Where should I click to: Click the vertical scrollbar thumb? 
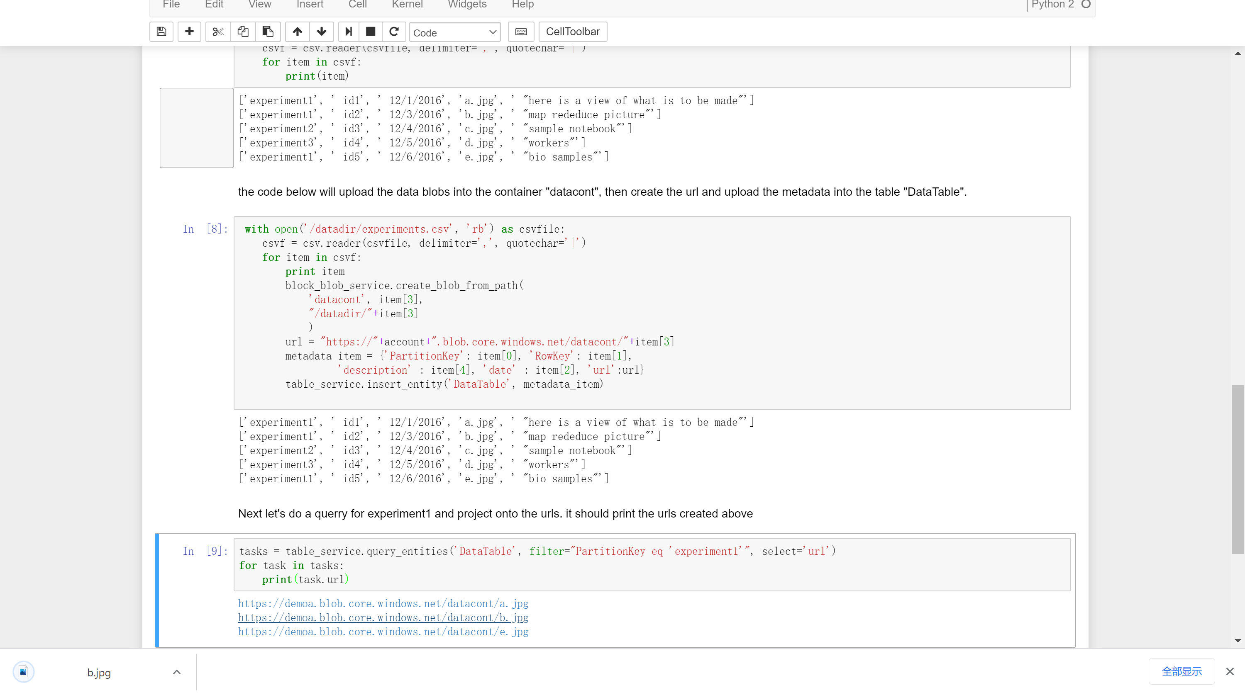[x=1238, y=469]
